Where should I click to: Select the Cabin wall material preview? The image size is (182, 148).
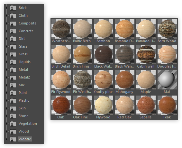click(x=146, y=54)
